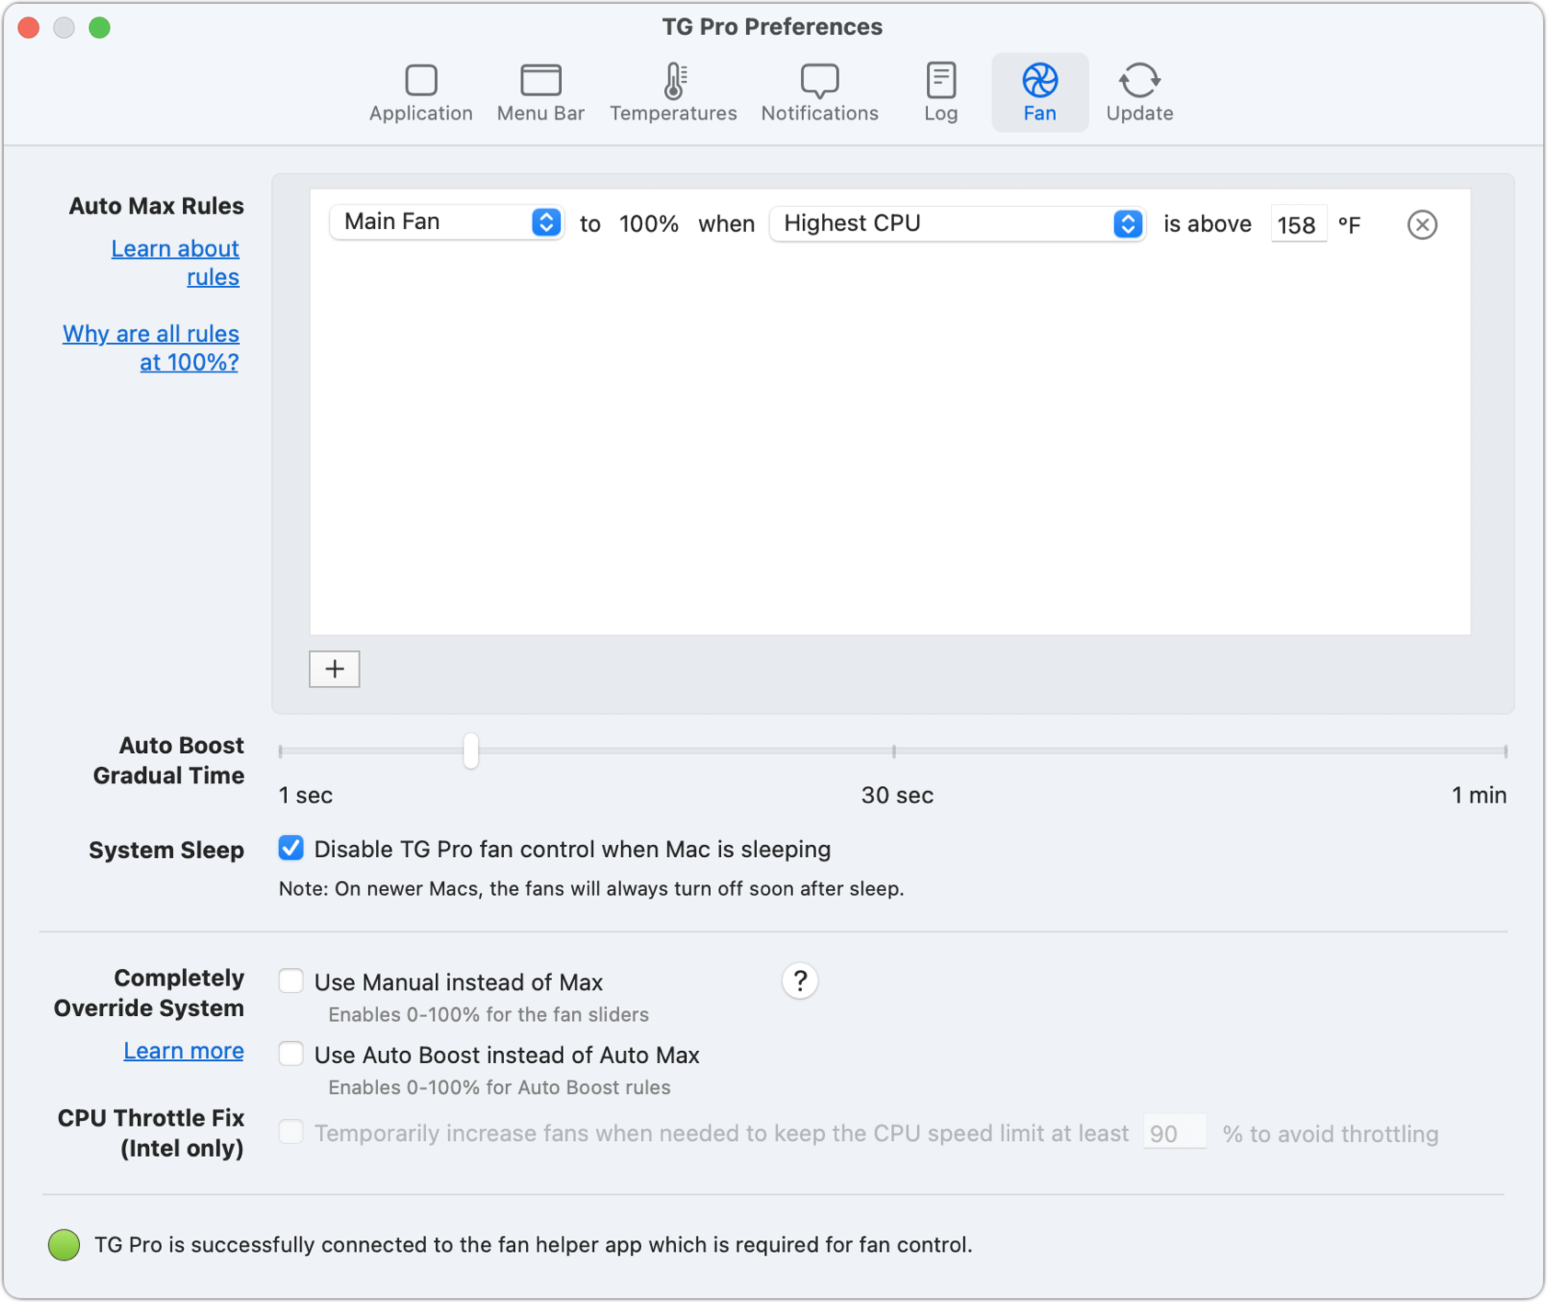1547x1302 pixels.
Task: Select the Fan control icon
Action: 1039,91
